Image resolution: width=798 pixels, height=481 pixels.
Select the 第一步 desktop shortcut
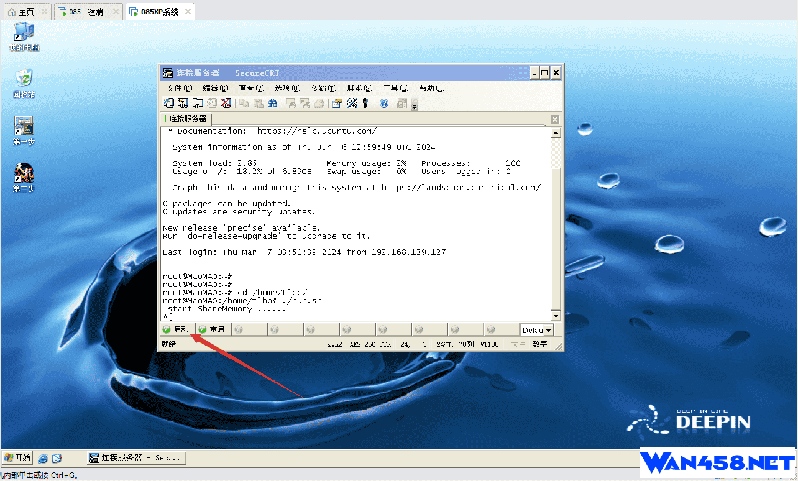pyautogui.click(x=24, y=131)
